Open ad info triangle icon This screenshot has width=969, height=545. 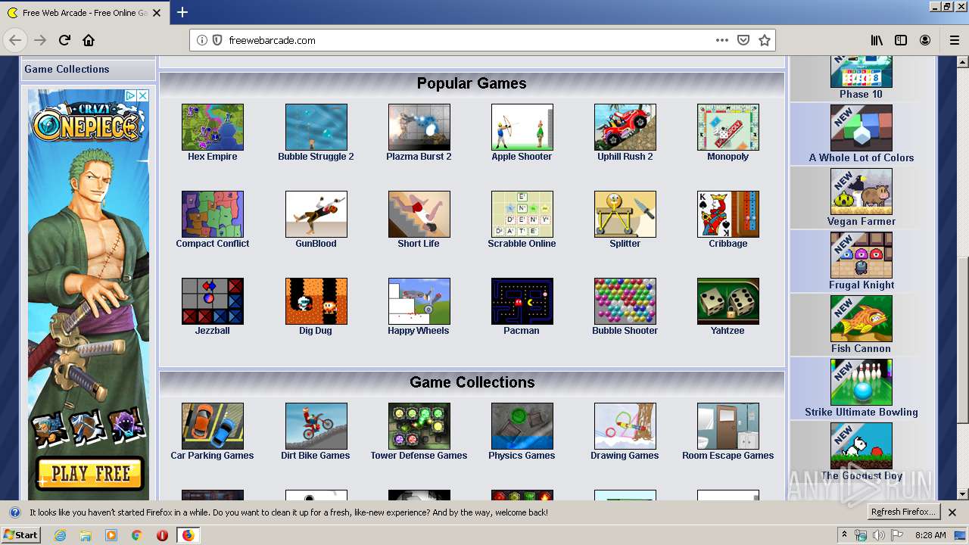coord(131,95)
